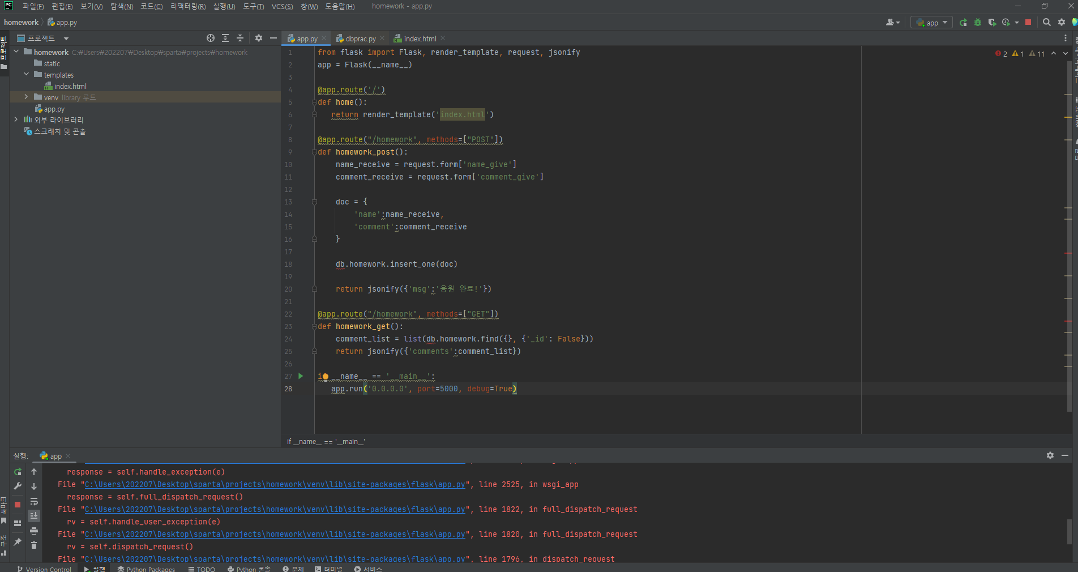Open Search Everywhere magnifier icon
The image size is (1078, 572).
1047,23
